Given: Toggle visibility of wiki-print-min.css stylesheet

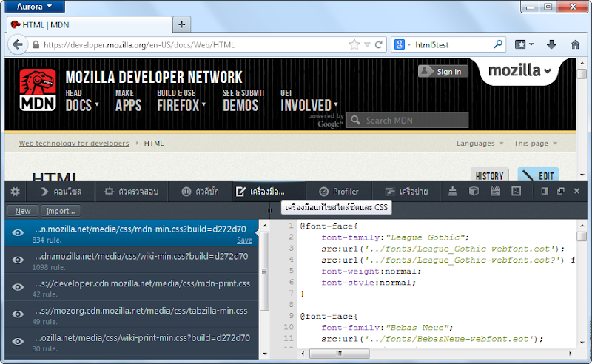Looking at the screenshot, I should tap(18, 342).
